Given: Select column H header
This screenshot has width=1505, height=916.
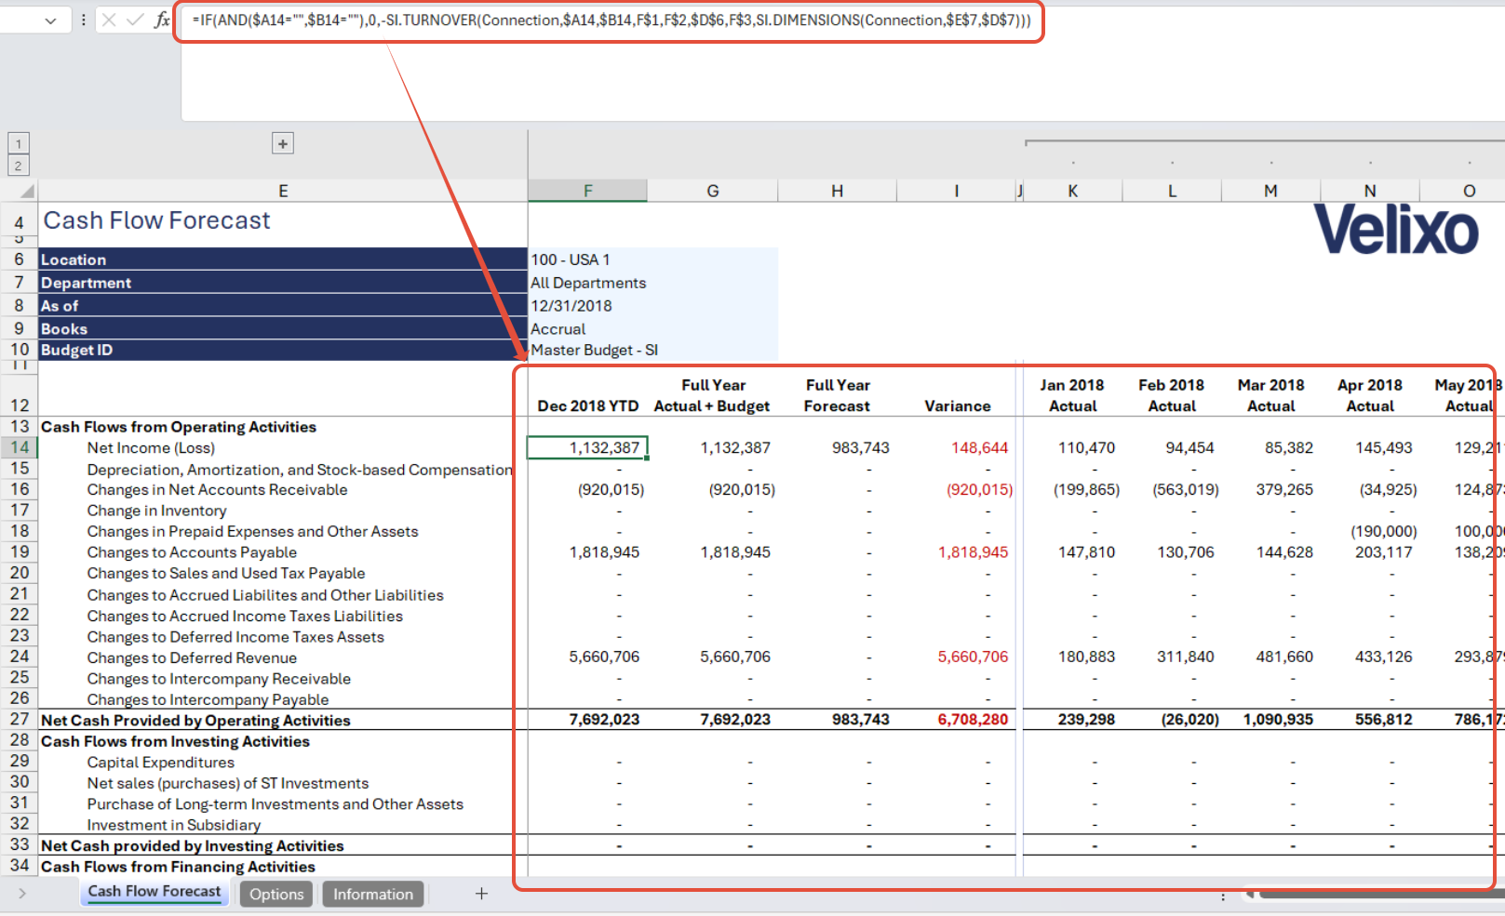Looking at the screenshot, I should (838, 191).
